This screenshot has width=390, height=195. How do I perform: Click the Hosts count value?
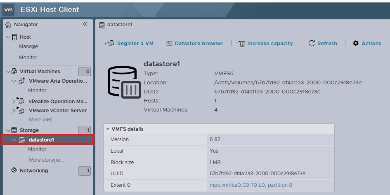pos(215,100)
